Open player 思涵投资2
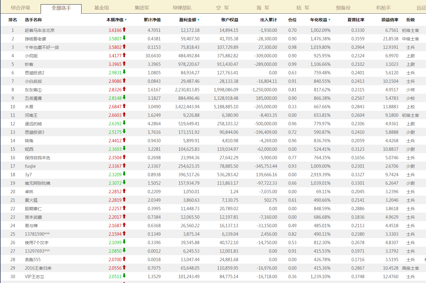 pyautogui.click(x=35, y=73)
